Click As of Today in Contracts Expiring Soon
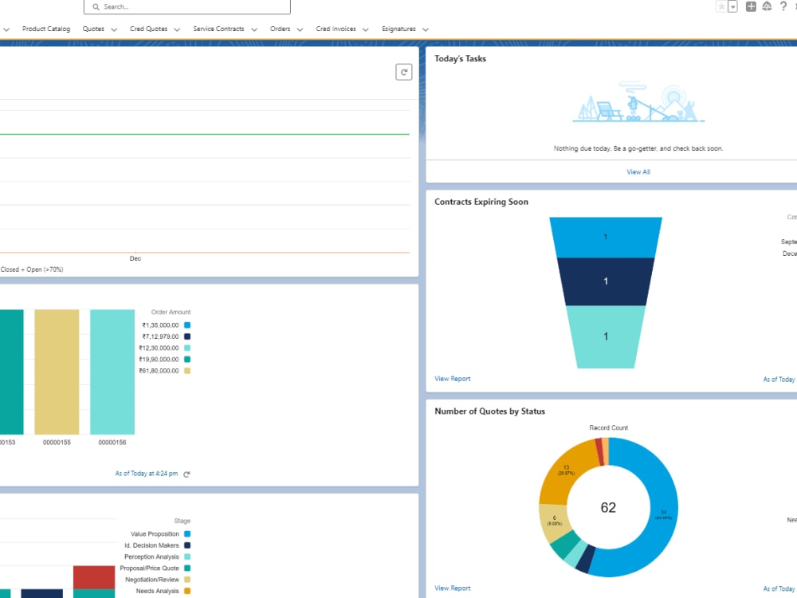Viewport: 797px width, 598px height. coord(779,380)
